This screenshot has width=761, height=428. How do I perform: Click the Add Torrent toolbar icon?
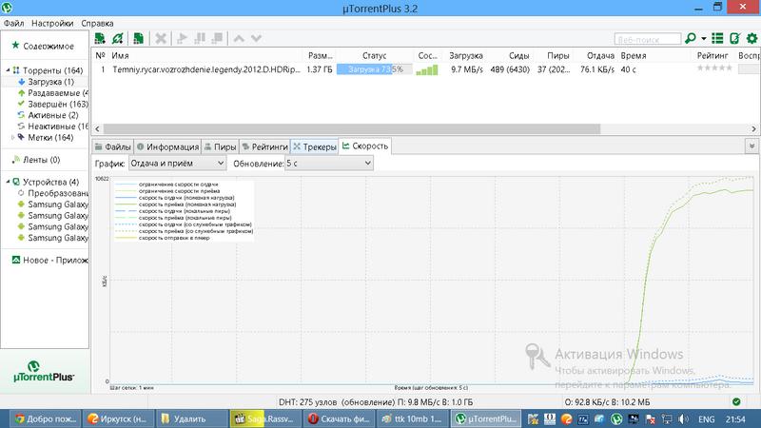click(100, 38)
